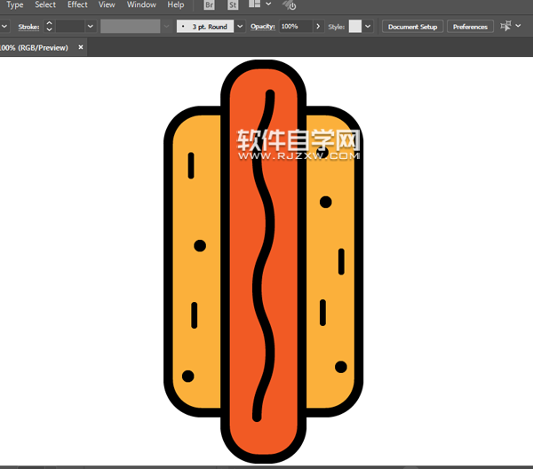The image size is (533, 469).
Task: Click the Document Setup button
Action: [x=412, y=27]
